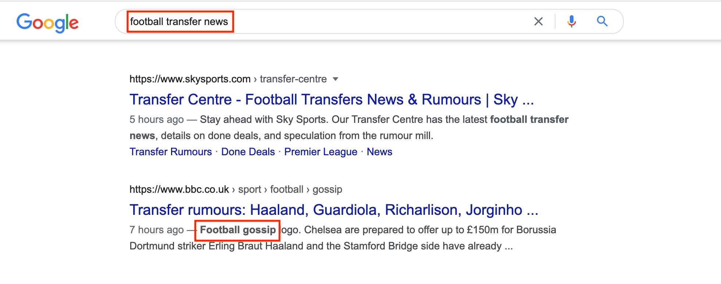Open the 'Transfer rumours: Haaland, Guardiola' result

click(334, 210)
